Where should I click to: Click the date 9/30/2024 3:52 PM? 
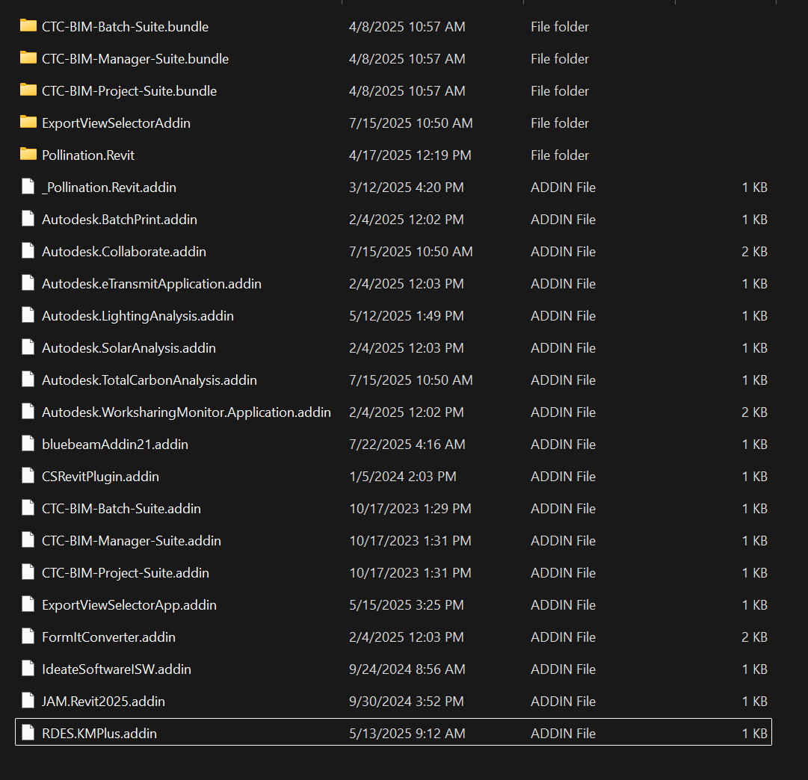407,701
